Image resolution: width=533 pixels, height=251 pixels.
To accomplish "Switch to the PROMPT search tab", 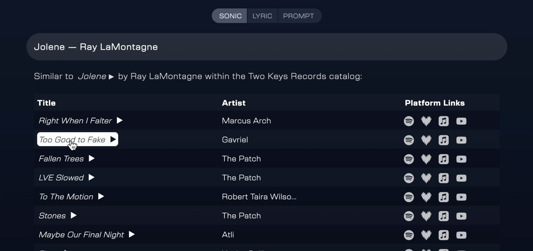I will pyautogui.click(x=298, y=16).
